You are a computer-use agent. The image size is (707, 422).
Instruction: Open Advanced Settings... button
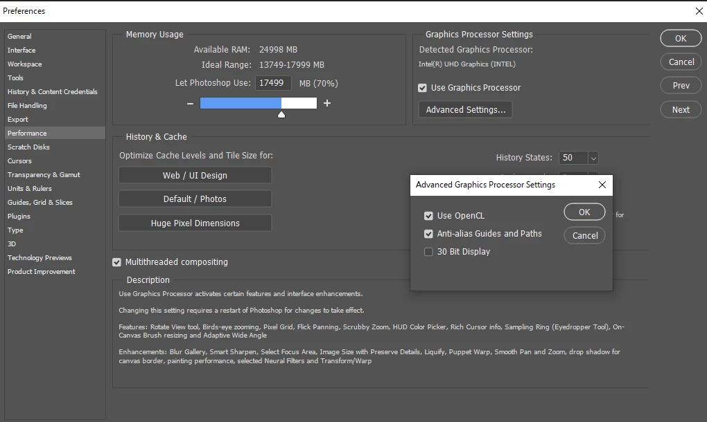point(466,110)
